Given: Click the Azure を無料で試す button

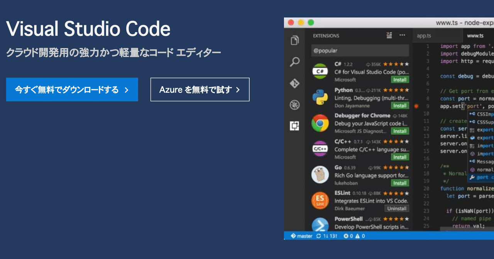Looking at the screenshot, I should tap(200, 90).
